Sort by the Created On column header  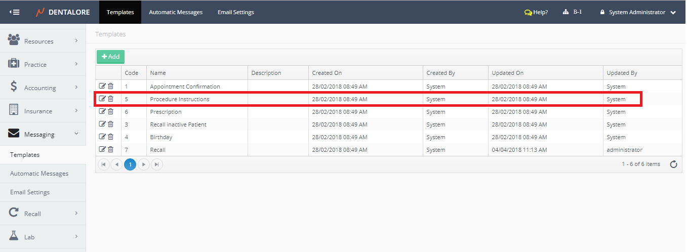tap(327, 73)
